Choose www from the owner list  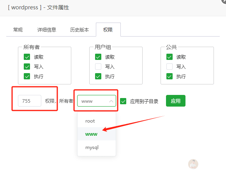click(x=97, y=134)
